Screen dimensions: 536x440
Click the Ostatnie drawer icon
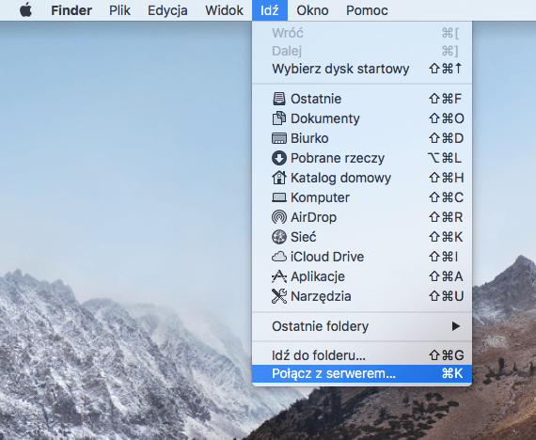tap(279, 99)
